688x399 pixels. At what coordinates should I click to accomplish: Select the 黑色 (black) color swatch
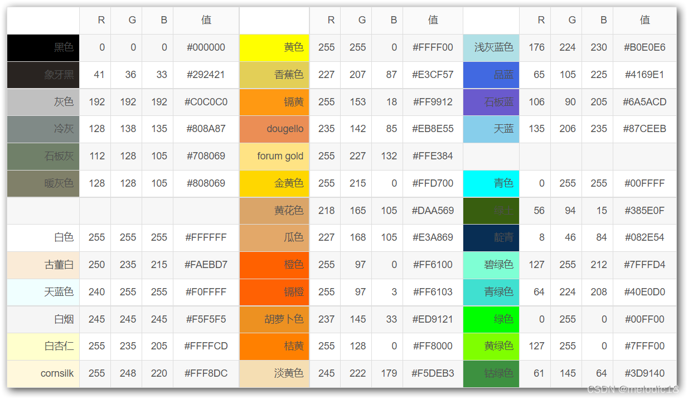tap(42, 47)
